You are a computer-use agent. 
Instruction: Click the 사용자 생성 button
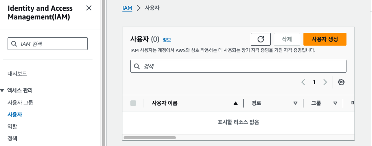325,39
